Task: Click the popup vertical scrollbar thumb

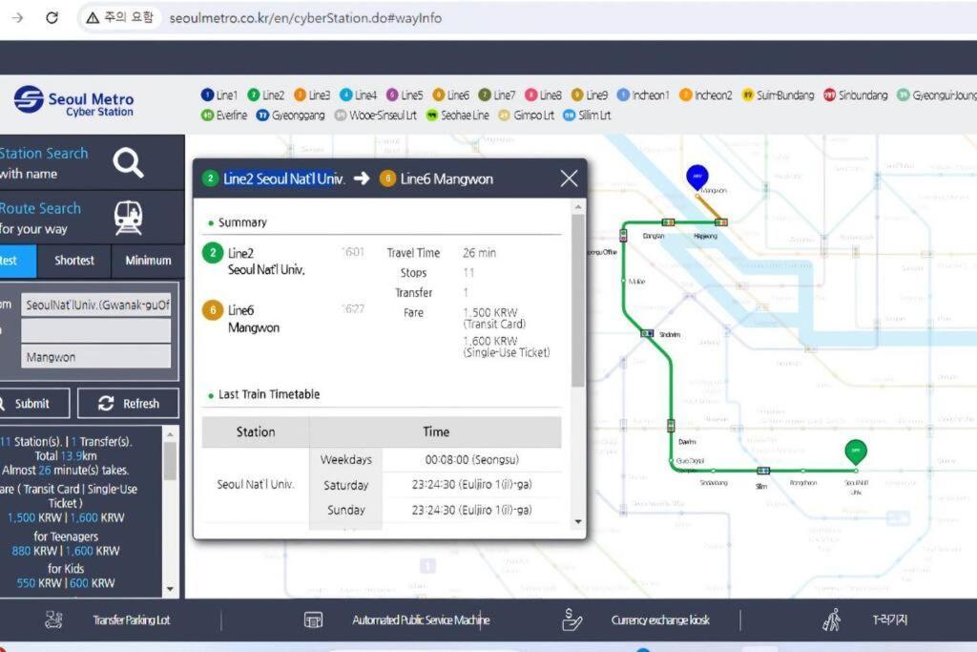Action: [578, 301]
